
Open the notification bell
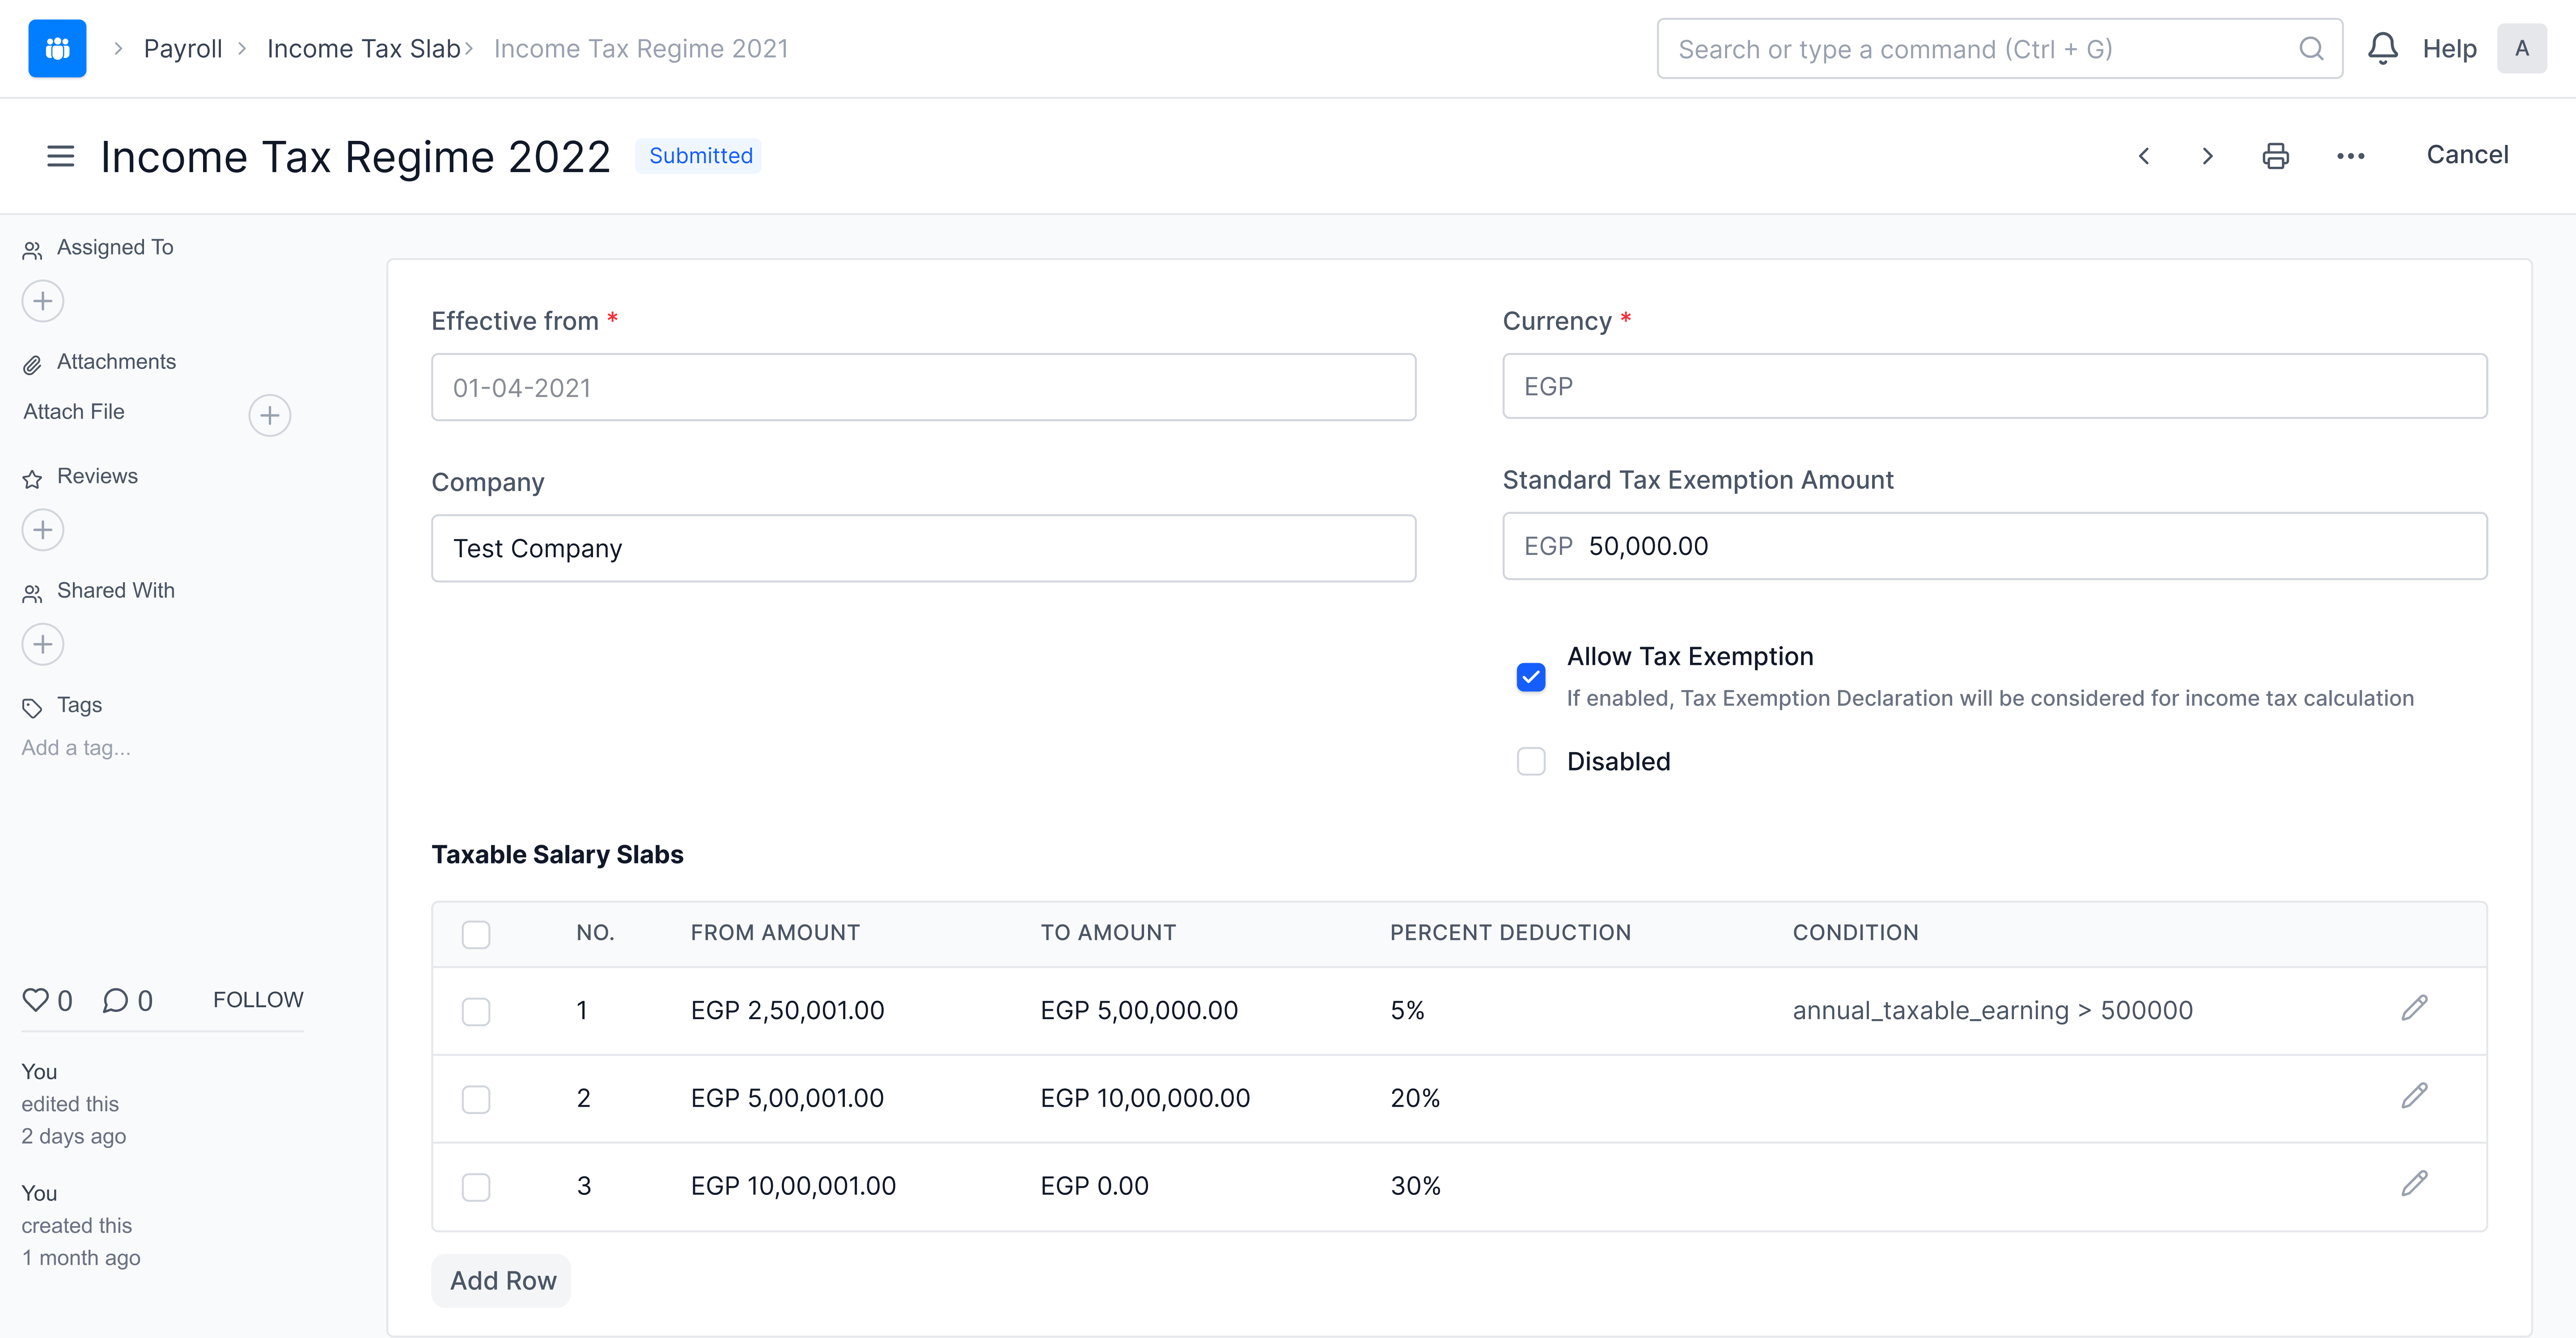(x=2383, y=47)
